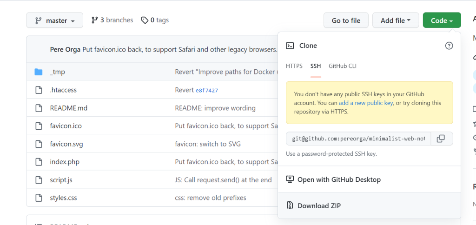The height and width of the screenshot is (225, 476).
Task: Select the GitHub CLI tab
Action: click(x=343, y=66)
